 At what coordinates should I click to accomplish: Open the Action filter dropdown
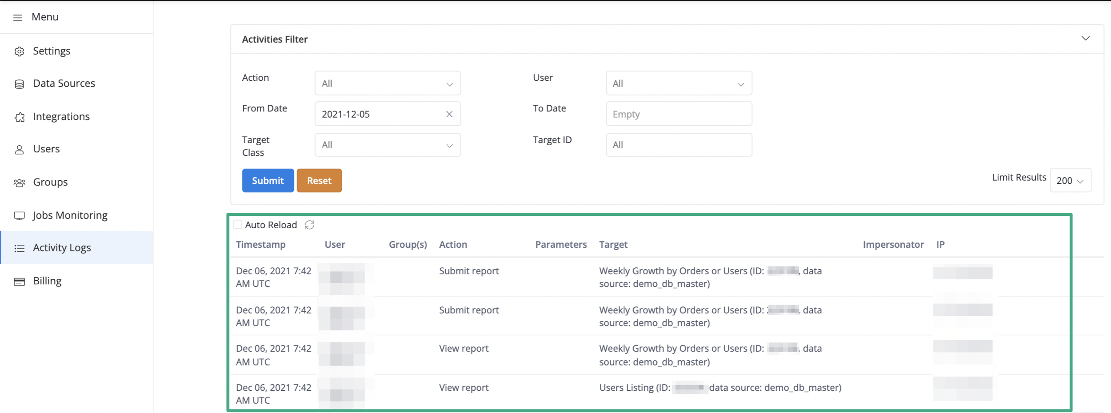click(x=388, y=83)
